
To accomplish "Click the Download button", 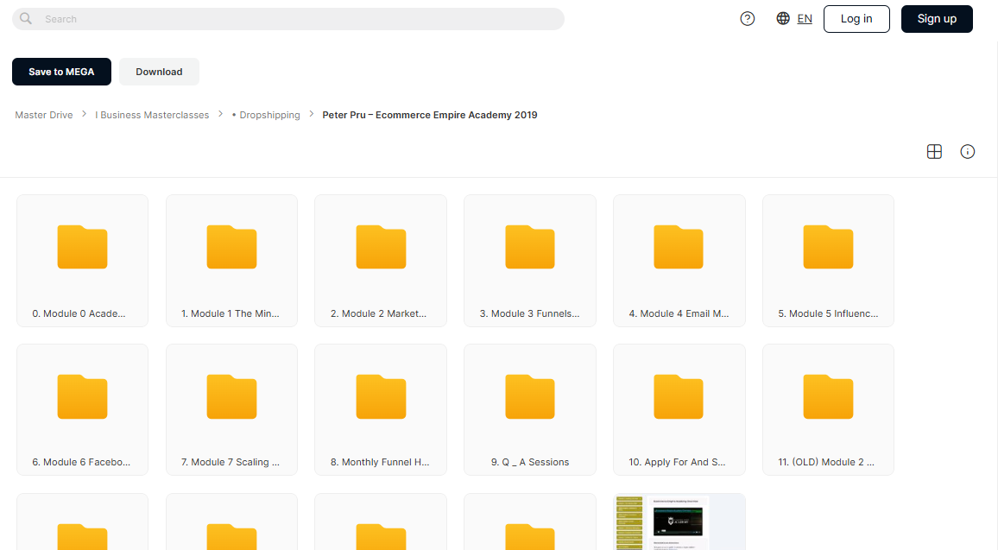I will coord(159,72).
